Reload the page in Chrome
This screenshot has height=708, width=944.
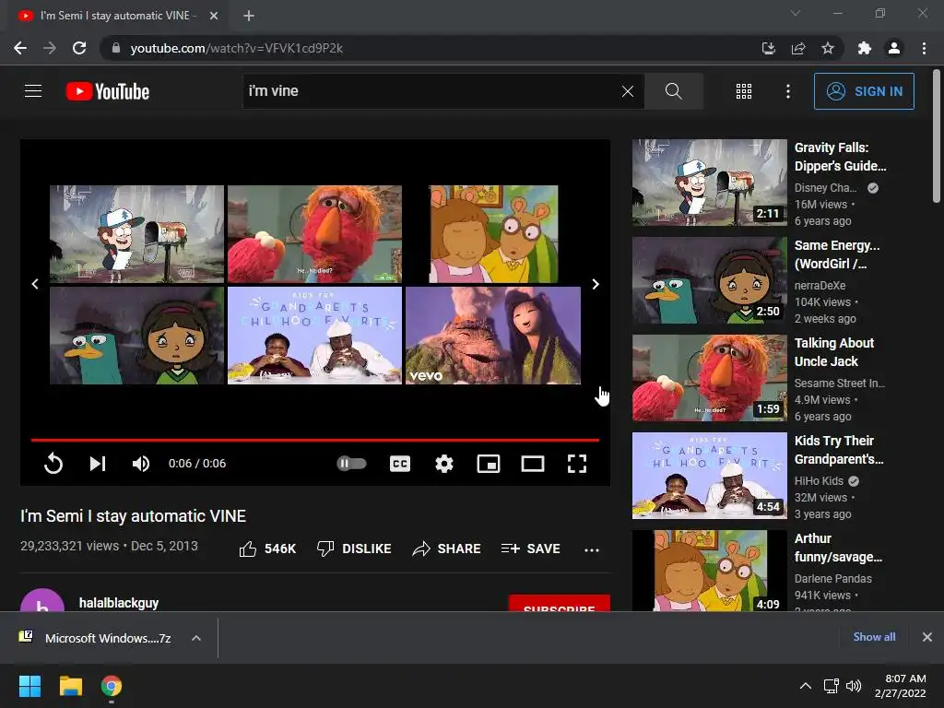point(79,48)
